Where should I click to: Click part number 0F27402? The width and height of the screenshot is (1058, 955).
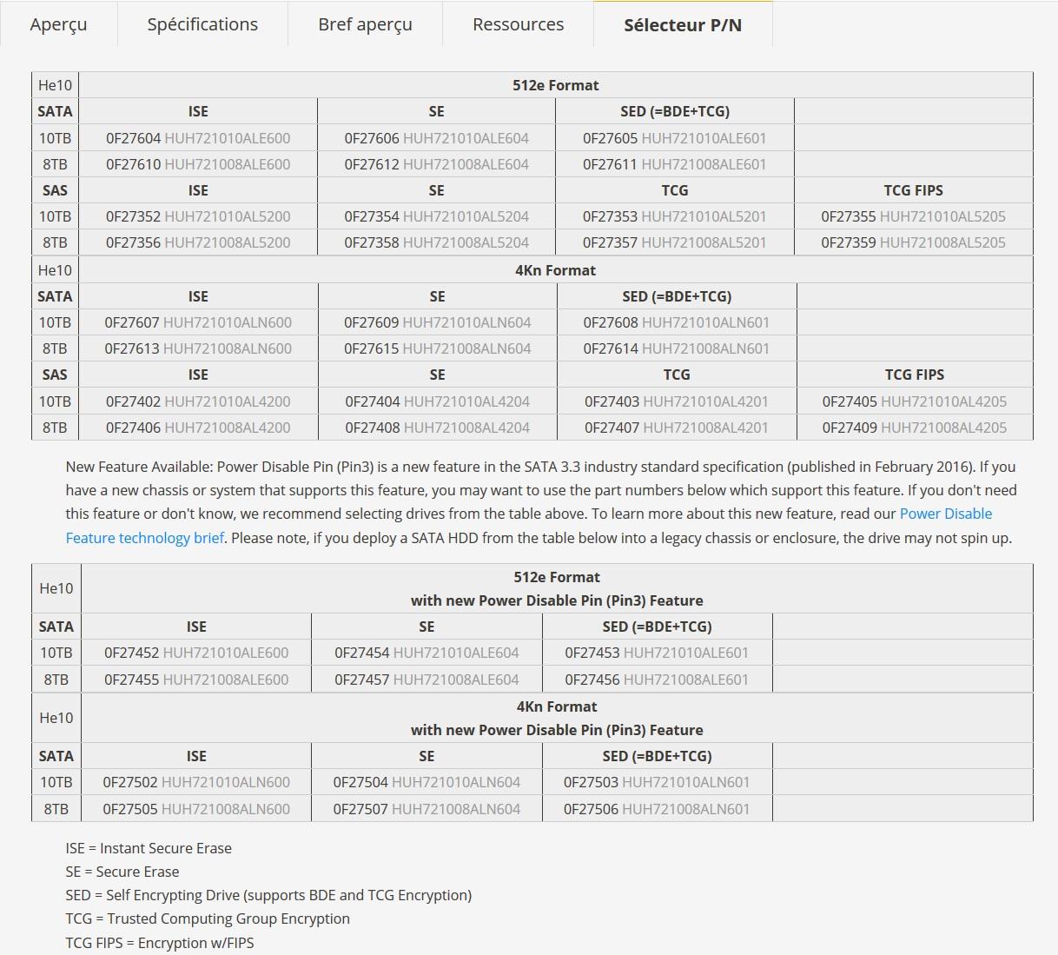[198, 401]
